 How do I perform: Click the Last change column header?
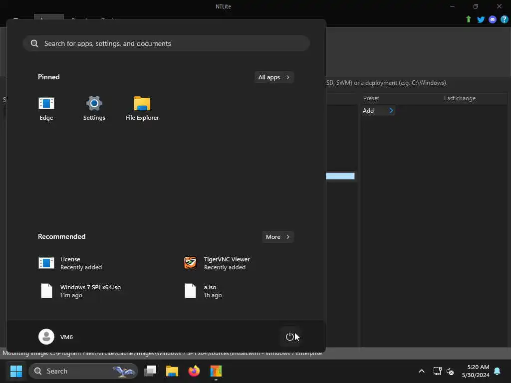(460, 98)
